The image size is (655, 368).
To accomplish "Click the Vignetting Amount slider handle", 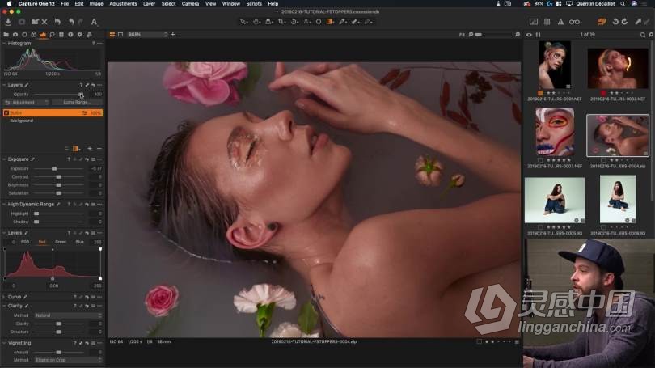I will point(58,353).
